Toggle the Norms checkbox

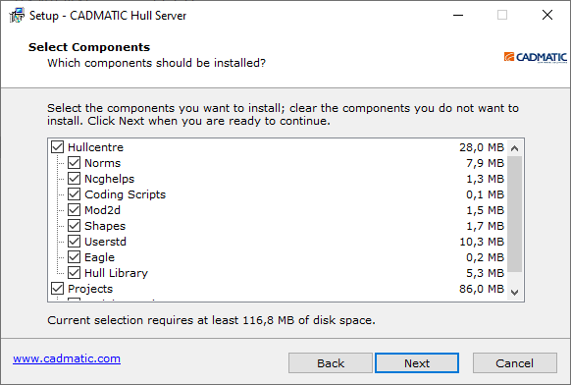pyautogui.click(x=74, y=163)
